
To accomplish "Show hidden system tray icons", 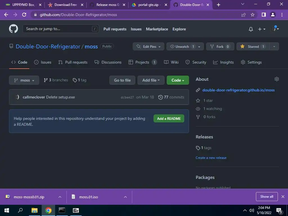I will (245, 210).
